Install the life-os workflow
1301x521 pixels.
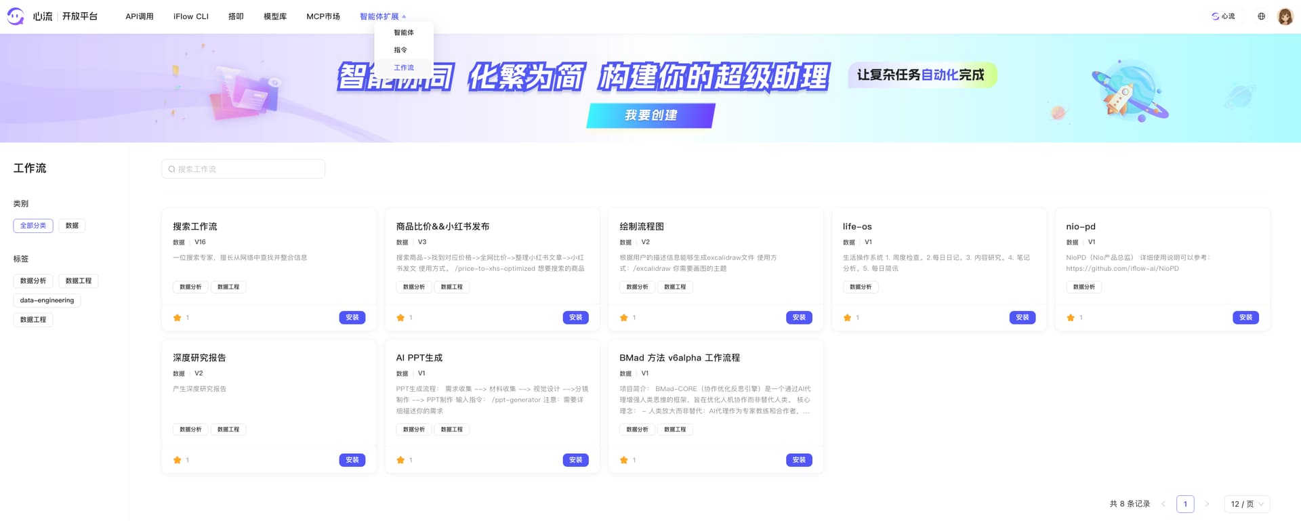(x=1022, y=318)
